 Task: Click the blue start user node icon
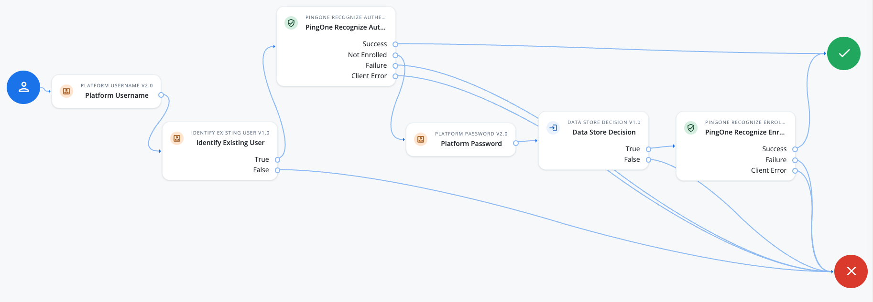23,87
